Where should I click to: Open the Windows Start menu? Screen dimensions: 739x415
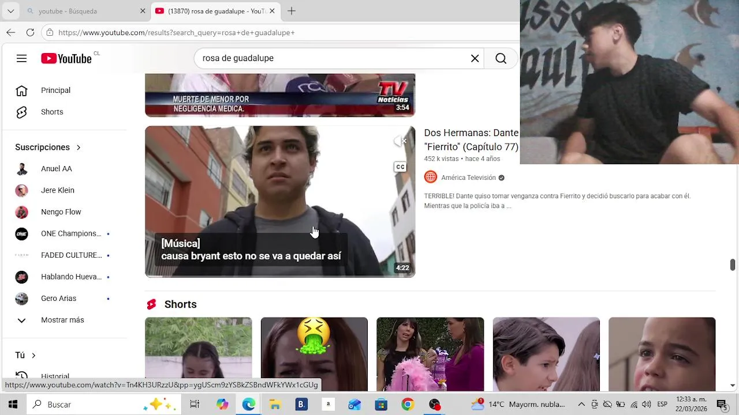(x=13, y=405)
